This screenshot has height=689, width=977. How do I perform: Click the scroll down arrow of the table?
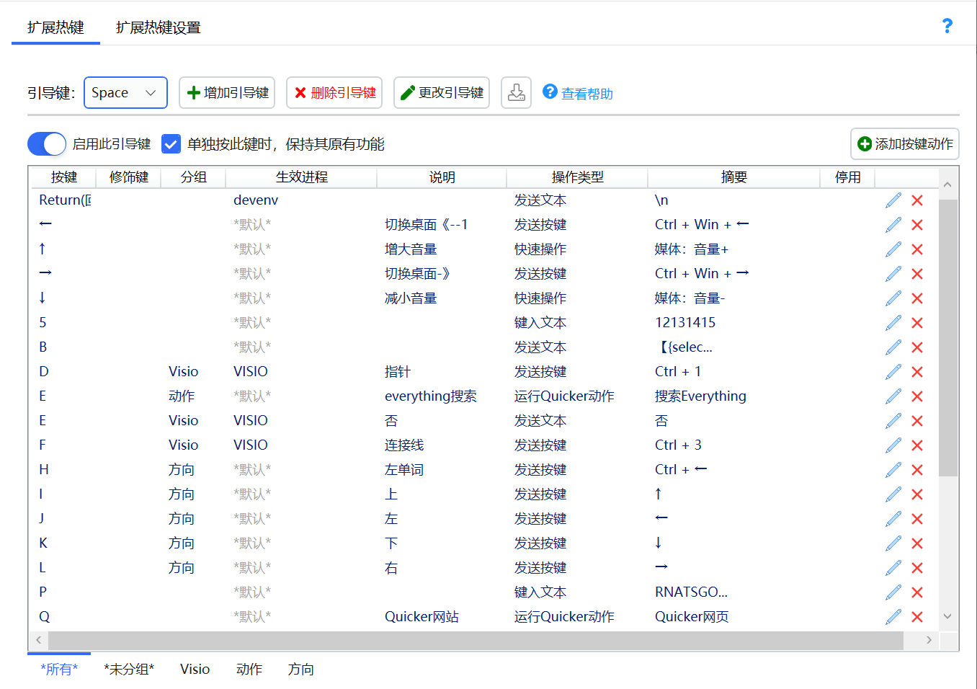947,617
